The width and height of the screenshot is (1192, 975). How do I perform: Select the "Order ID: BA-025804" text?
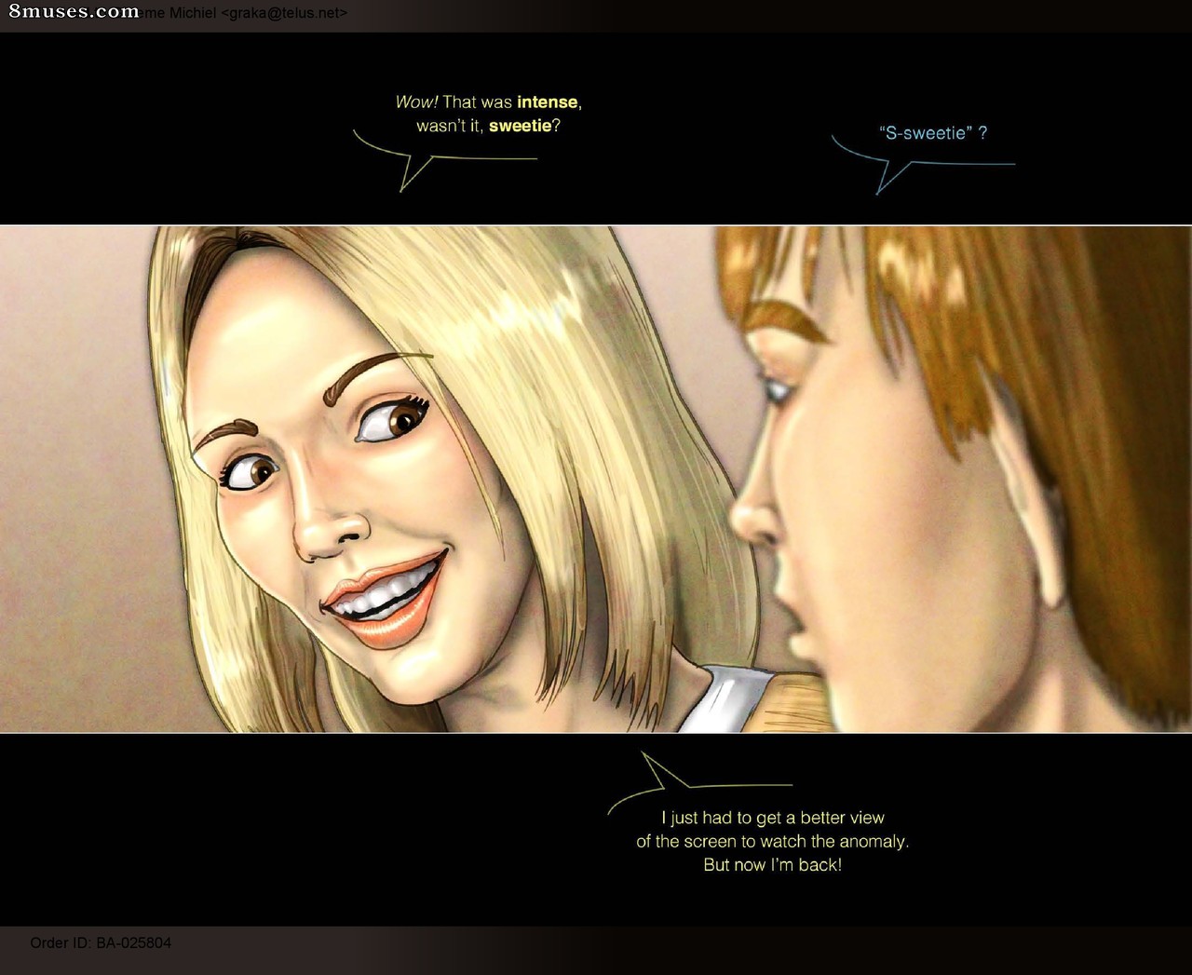pos(101,942)
